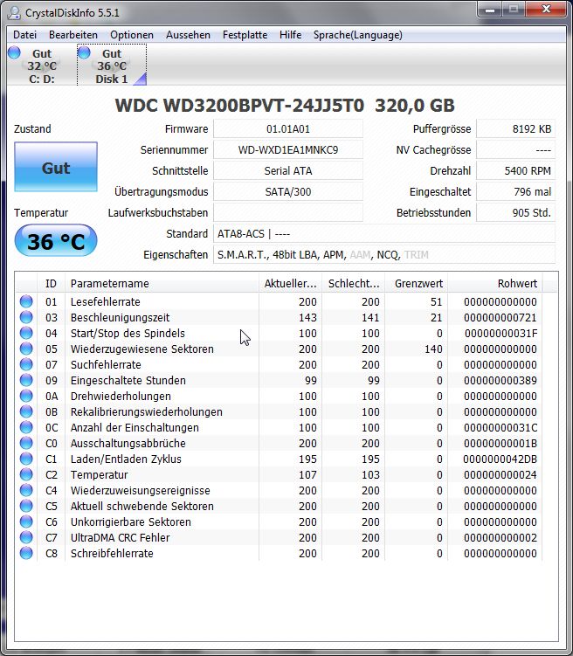Click status icon for Laden/Entladen Zyklus

(x=26, y=459)
